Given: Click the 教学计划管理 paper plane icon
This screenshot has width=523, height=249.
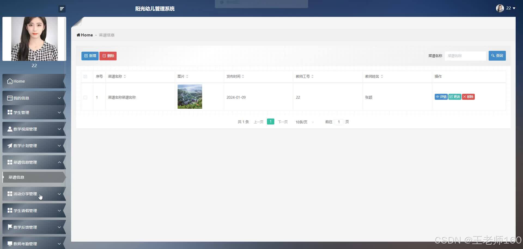Looking at the screenshot, I should click(10, 146).
